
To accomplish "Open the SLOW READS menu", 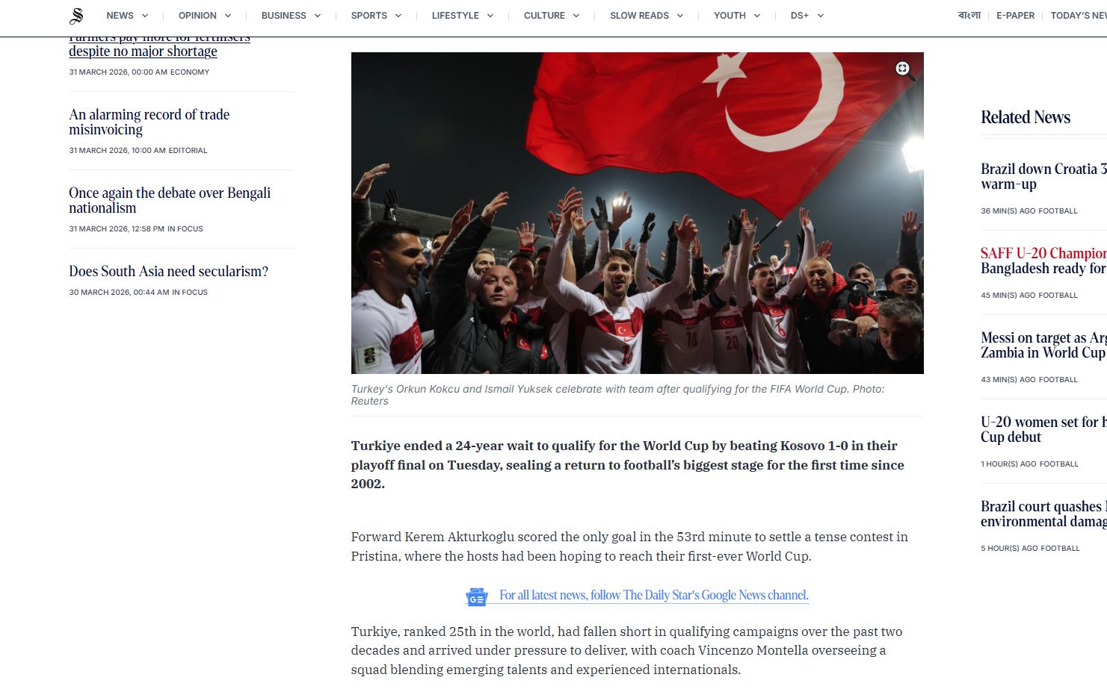I will pyautogui.click(x=639, y=15).
